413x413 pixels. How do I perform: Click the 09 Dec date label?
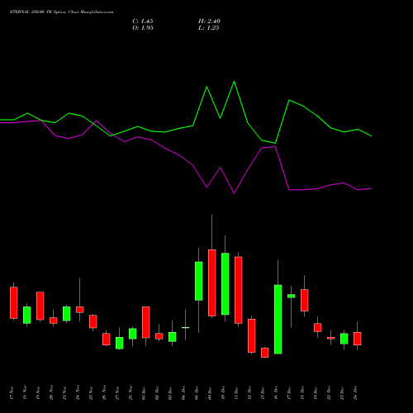pyautogui.click(x=210, y=392)
